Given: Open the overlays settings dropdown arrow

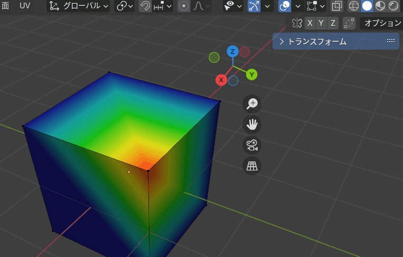Looking at the screenshot, I should click(297, 6).
